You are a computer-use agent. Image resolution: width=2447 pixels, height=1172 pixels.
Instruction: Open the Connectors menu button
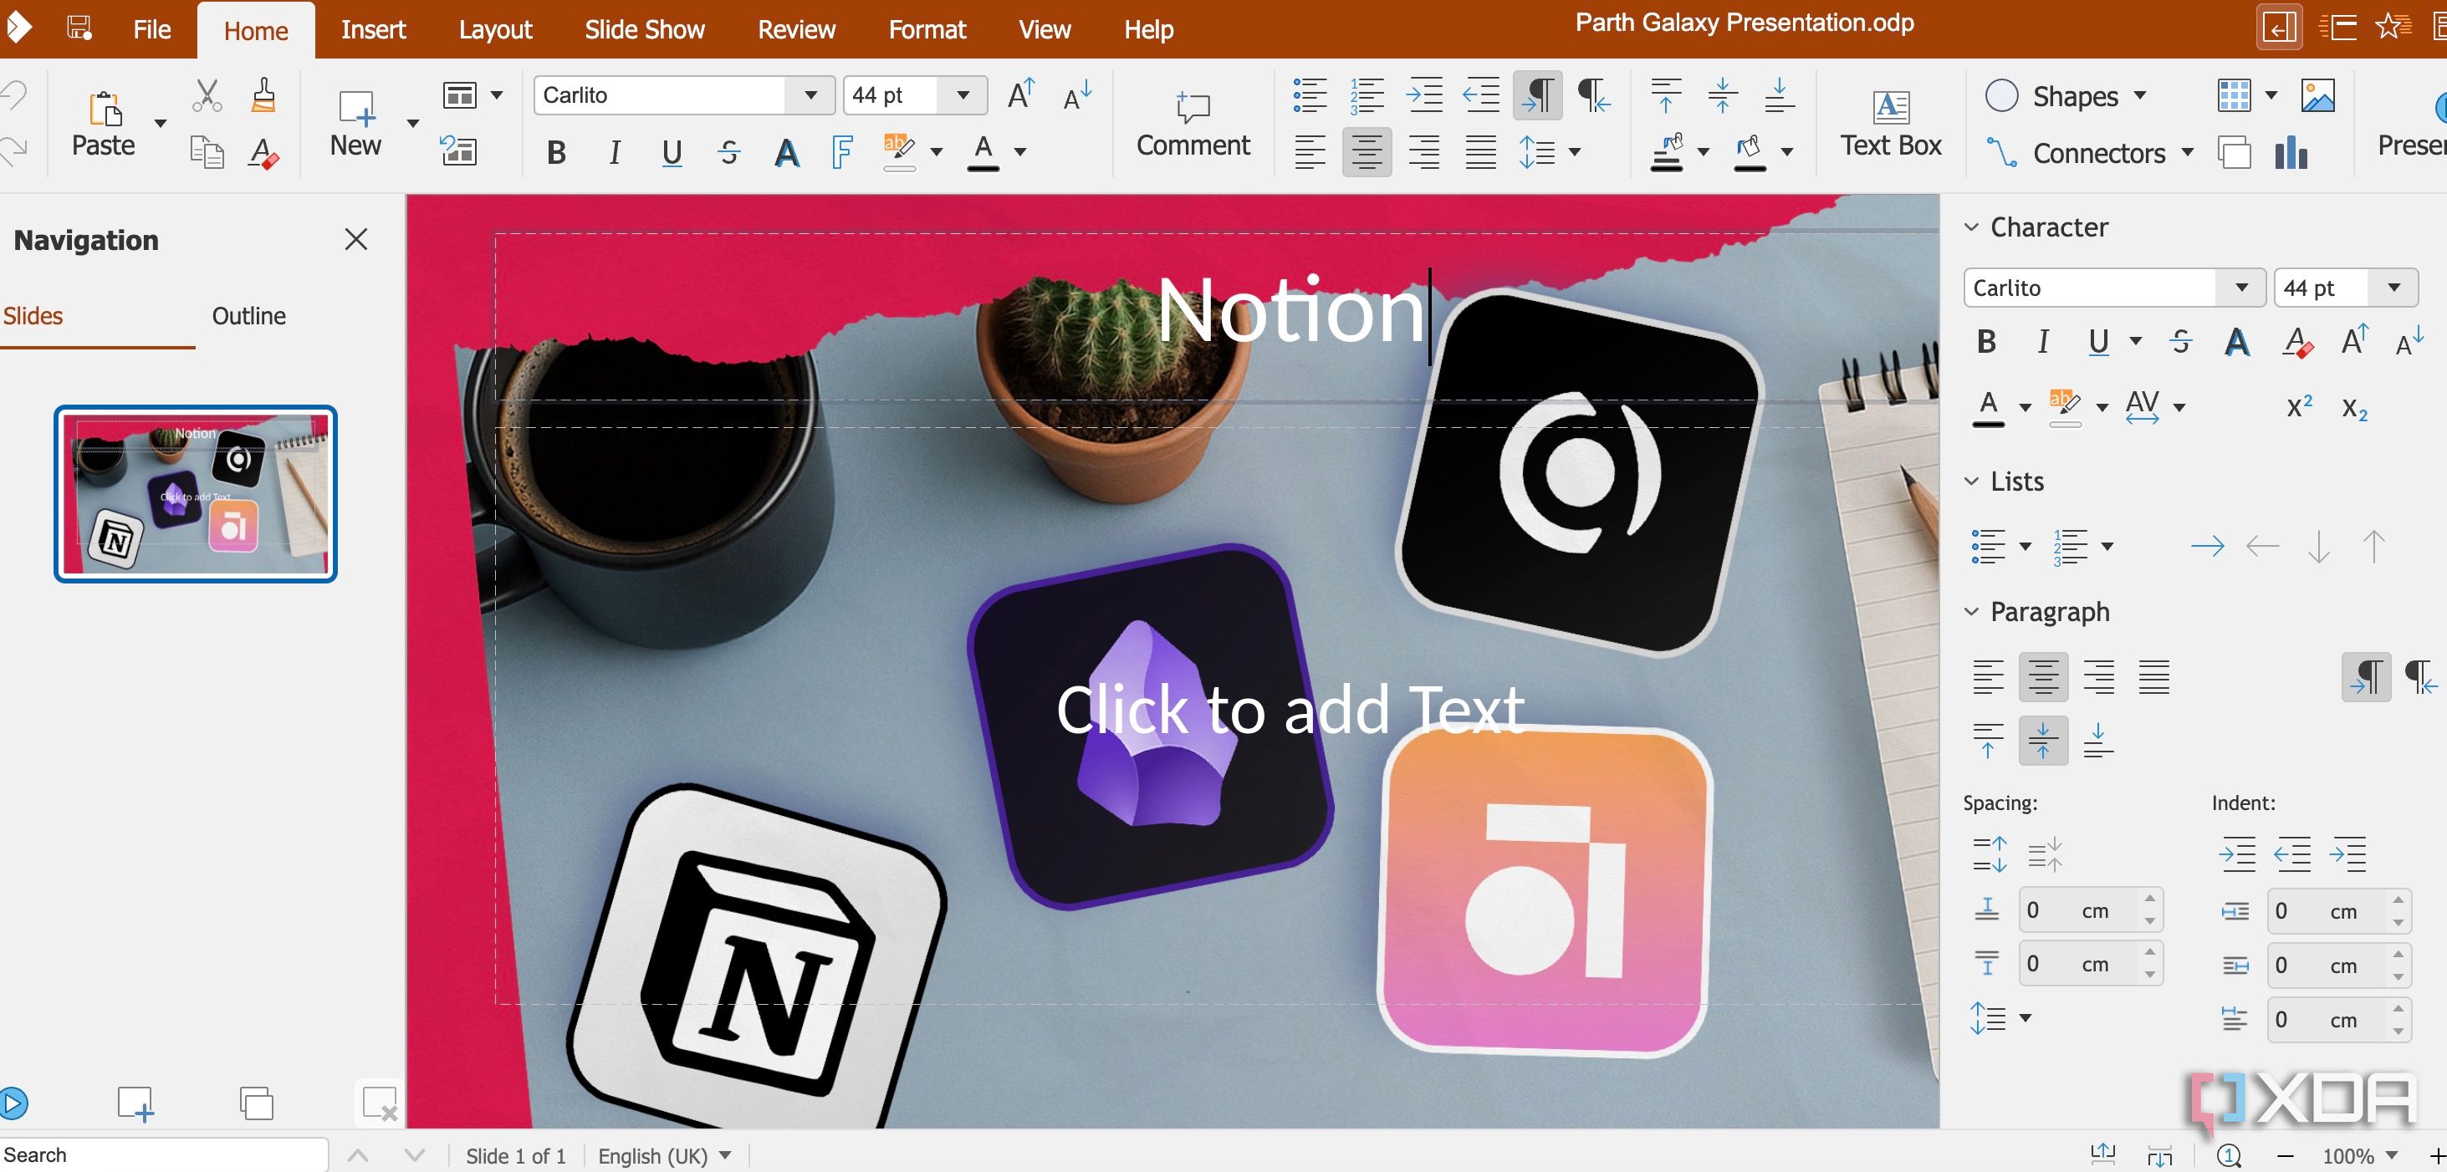coord(2090,153)
